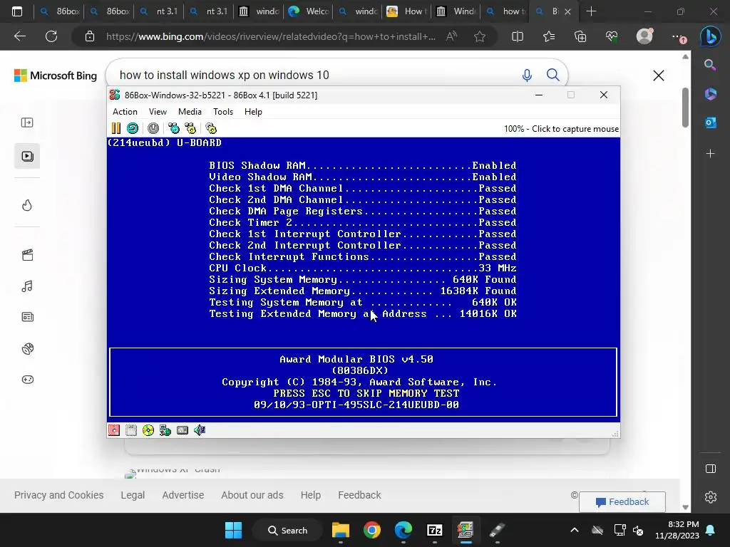
Task: Open About our ads link
Action: [252, 495]
